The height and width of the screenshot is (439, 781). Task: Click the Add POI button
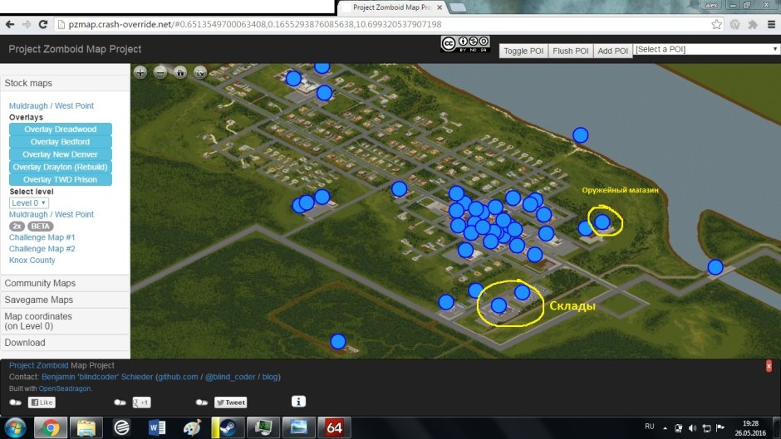[x=612, y=51]
